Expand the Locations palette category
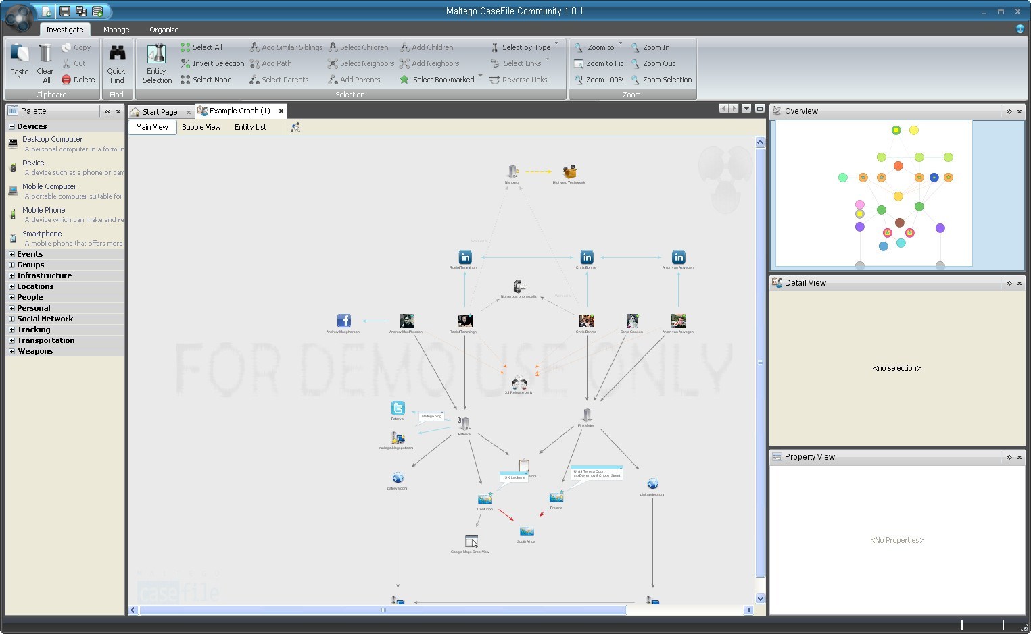Screen dimensions: 1031x634 pos(11,286)
